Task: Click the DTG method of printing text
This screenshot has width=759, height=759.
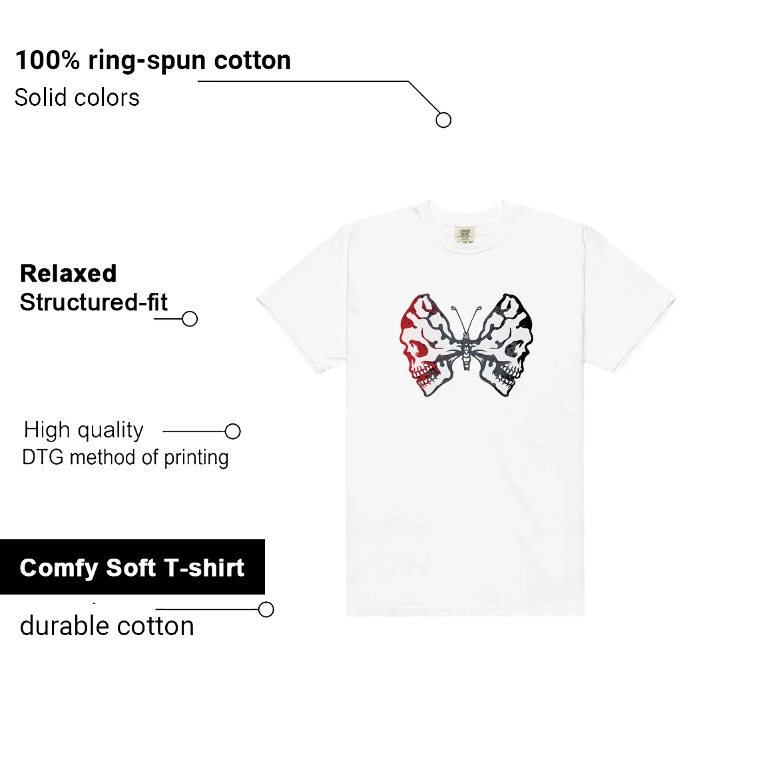Action: (125, 458)
